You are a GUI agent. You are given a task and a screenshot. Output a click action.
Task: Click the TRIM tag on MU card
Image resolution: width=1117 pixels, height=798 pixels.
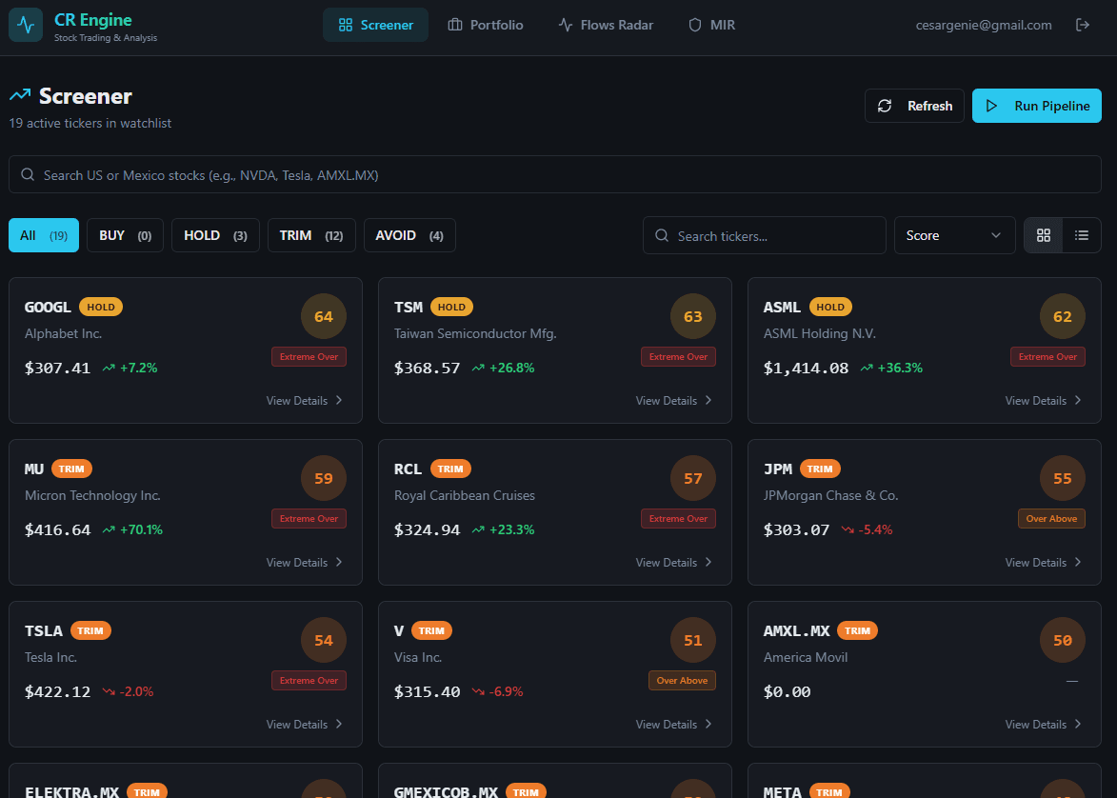71,469
